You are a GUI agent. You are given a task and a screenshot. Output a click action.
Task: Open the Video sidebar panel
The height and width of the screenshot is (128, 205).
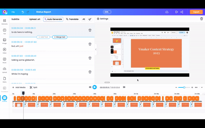(4, 51)
